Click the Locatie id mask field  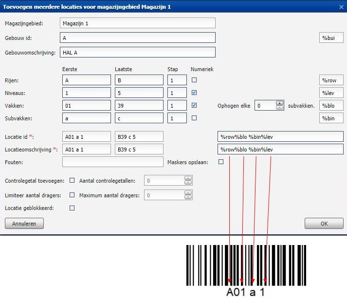[x=280, y=137]
